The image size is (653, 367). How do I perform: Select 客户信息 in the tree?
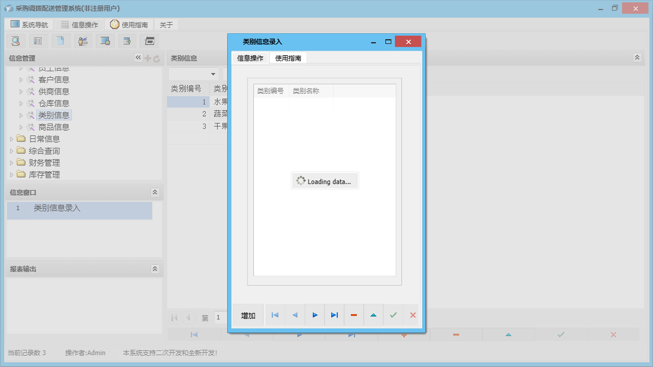pyautogui.click(x=54, y=80)
